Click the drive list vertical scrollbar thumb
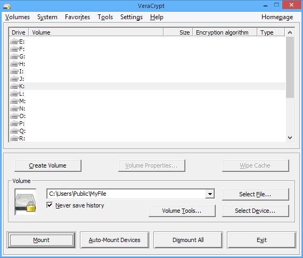The image size is (303, 258). [x=290, y=67]
